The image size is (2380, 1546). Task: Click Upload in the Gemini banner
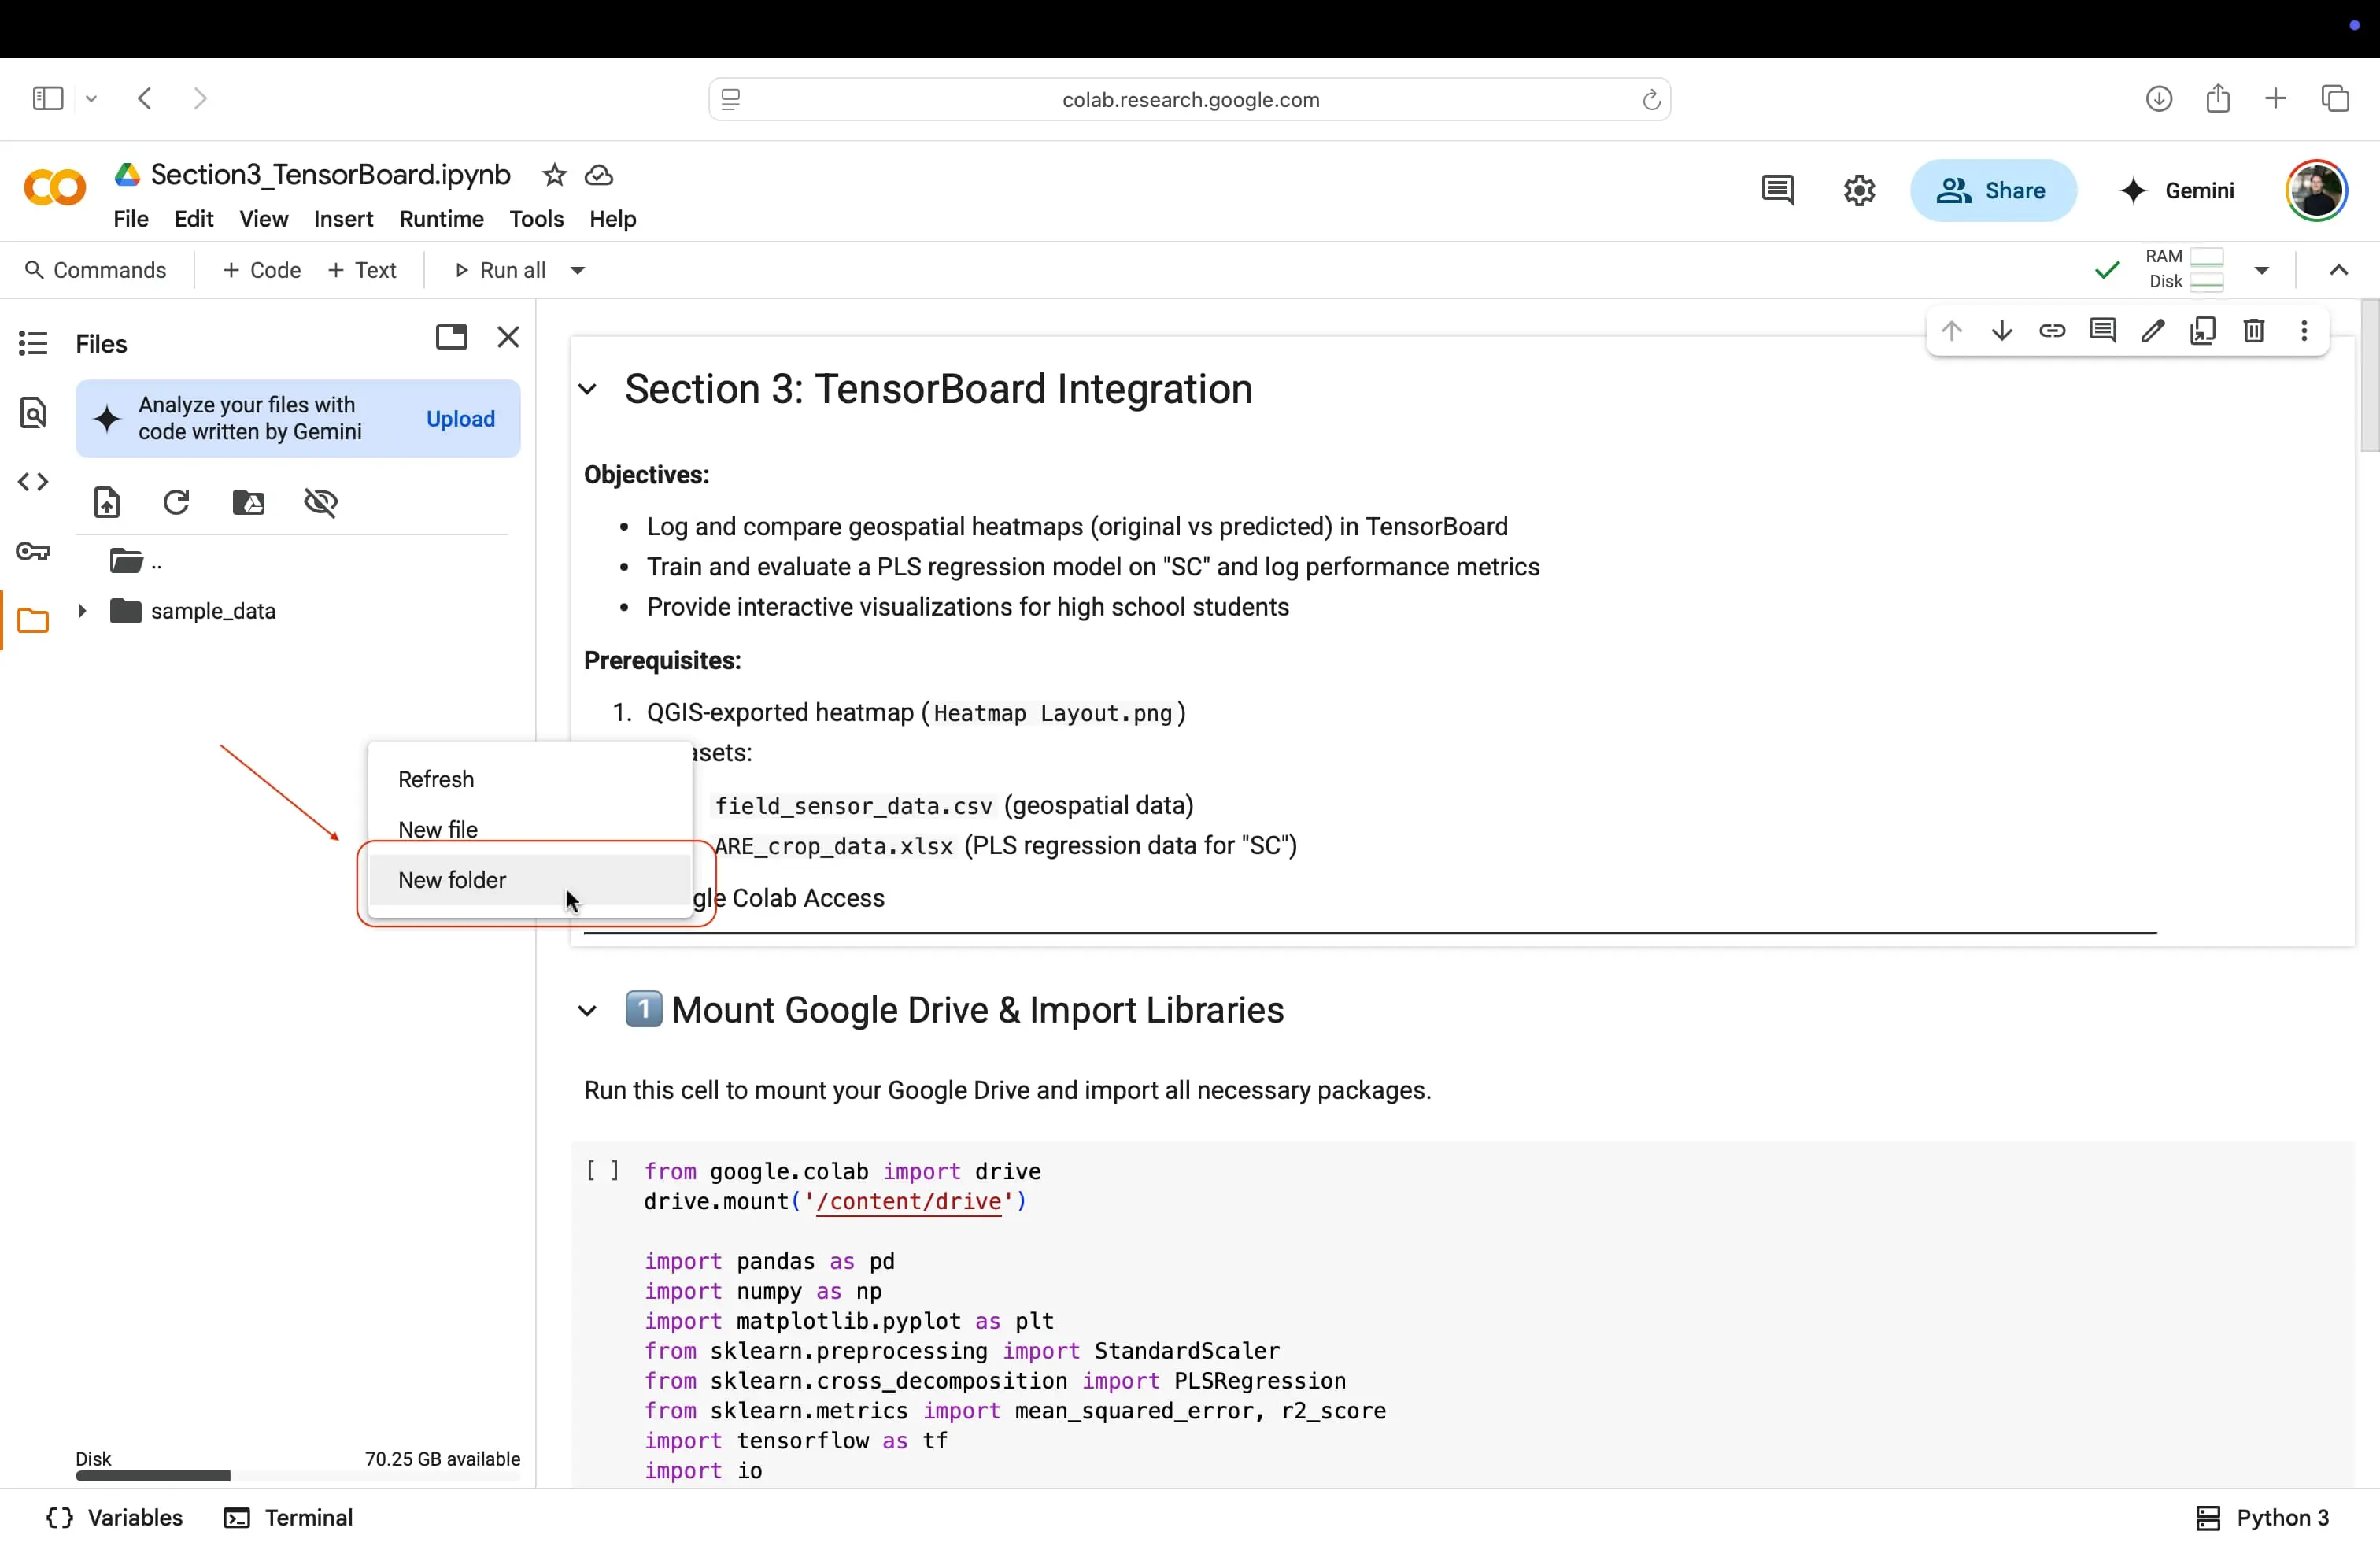tap(461, 419)
